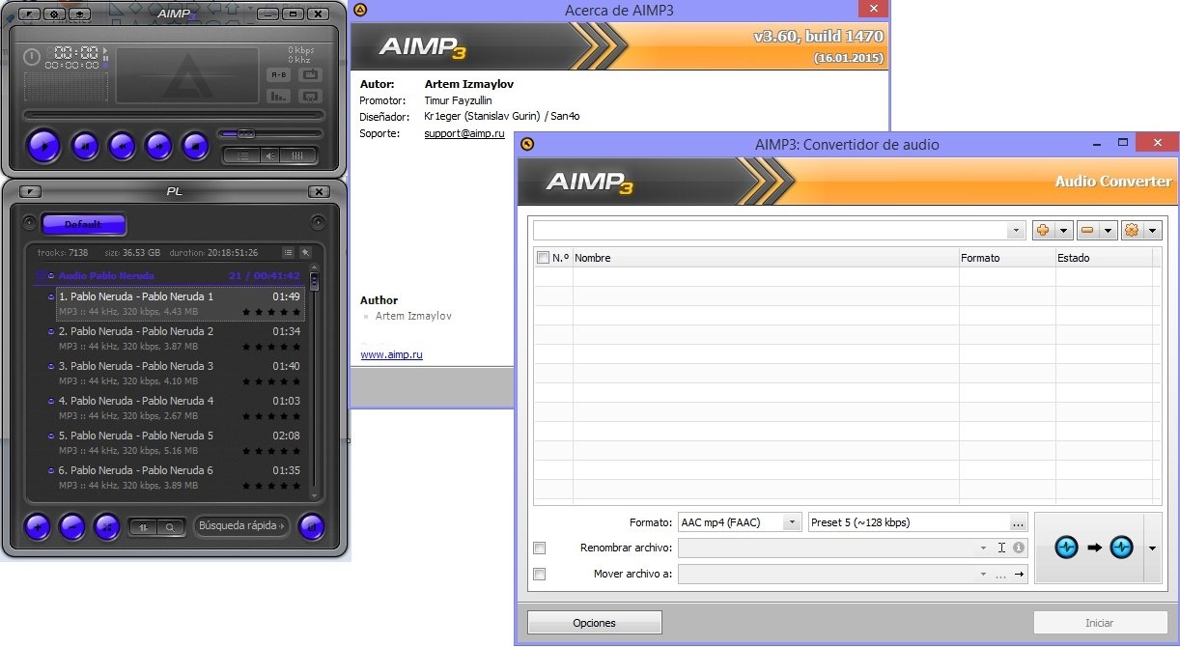
Task: Click the remove files minus icon in converter
Action: pos(1086,231)
